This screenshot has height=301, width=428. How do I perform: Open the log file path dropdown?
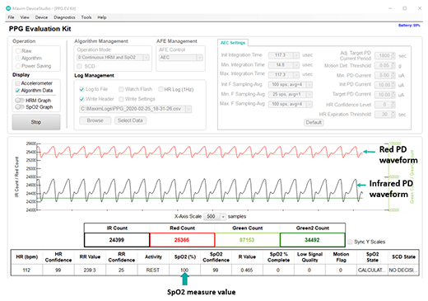tap(188, 109)
